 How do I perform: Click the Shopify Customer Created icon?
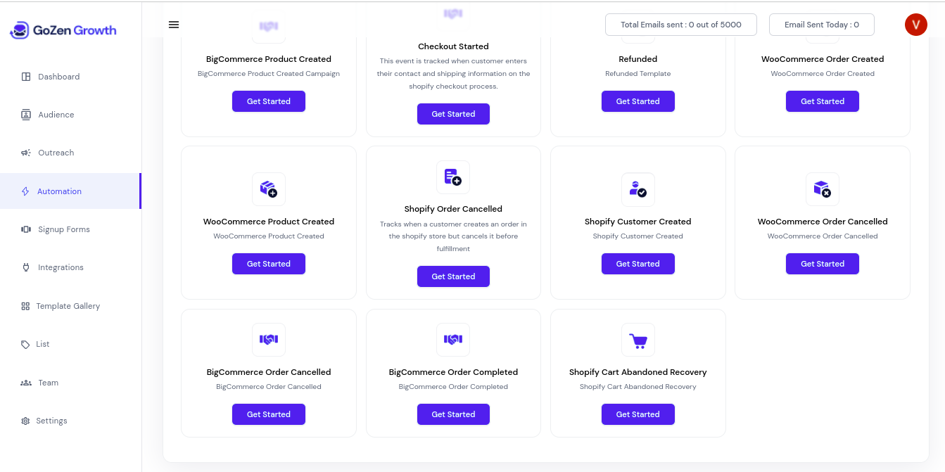(638, 189)
